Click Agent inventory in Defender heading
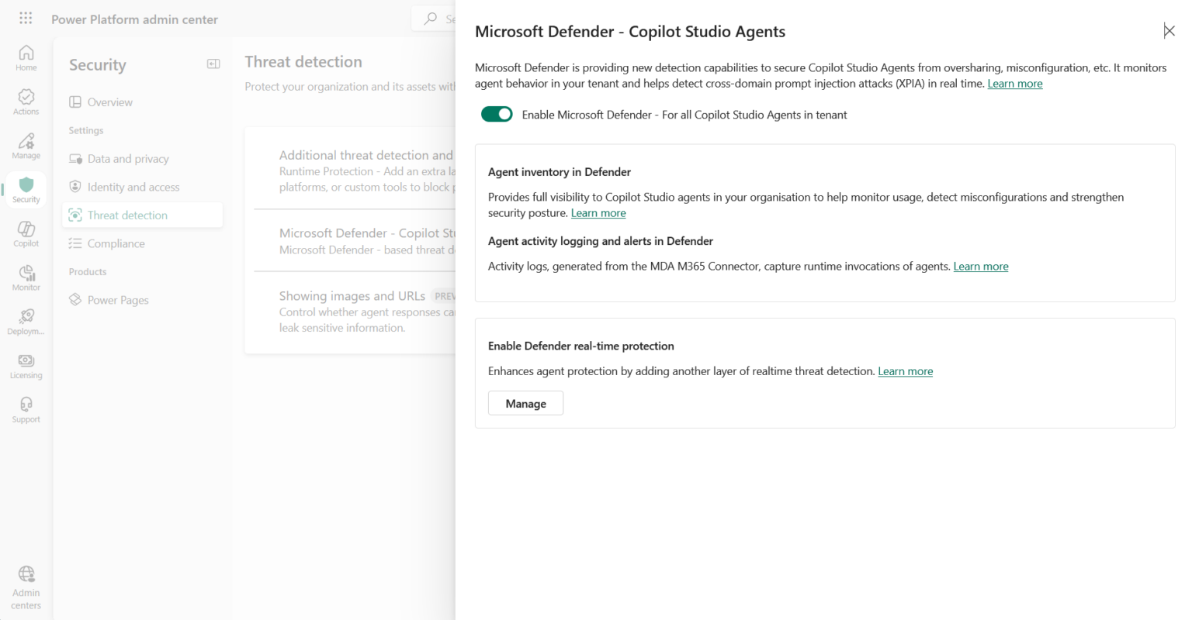Screen dimensions: 1192x620 [560, 172]
